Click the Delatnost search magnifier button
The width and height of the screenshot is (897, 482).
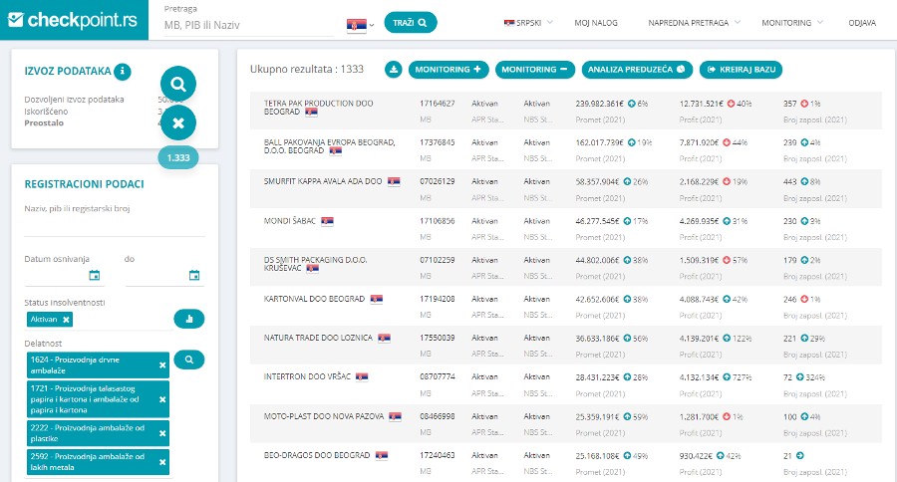pos(188,360)
